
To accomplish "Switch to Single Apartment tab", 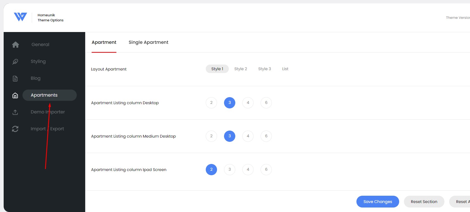I will (148, 42).
